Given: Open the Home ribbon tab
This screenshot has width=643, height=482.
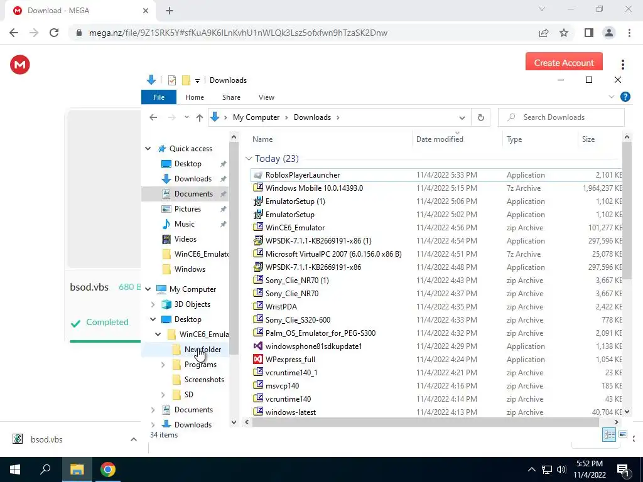Looking at the screenshot, I should coord(195,97).
